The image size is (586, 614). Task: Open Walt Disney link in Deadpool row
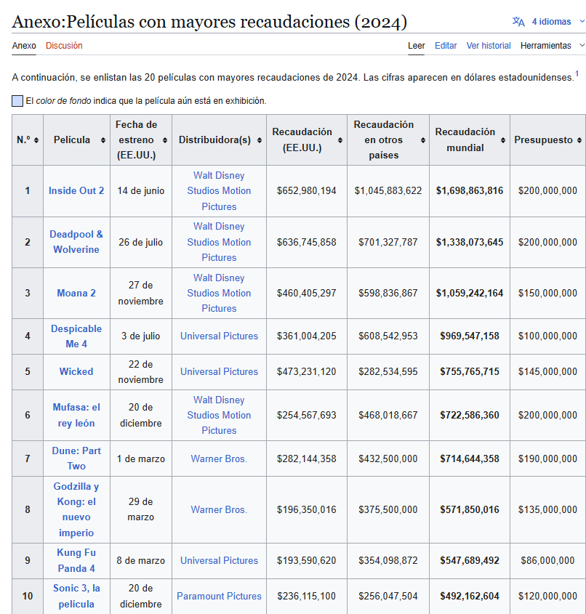(x=219, y=242)
